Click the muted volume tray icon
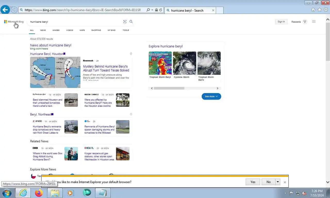This screenshot has height=198, width=330. 304,193
